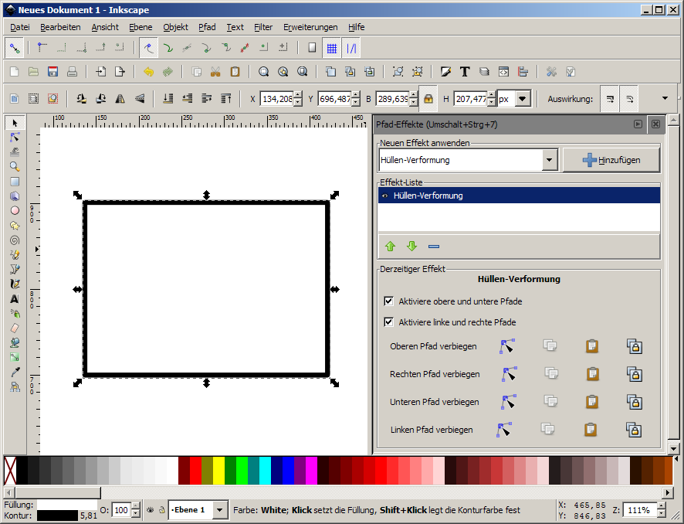
Task: Click the save document icon
Action: (53, 72)
